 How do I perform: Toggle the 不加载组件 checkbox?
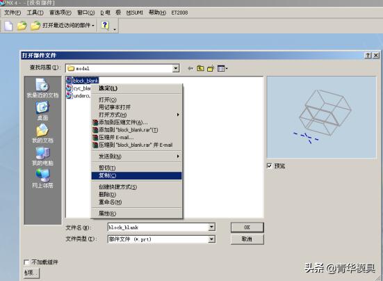[26, 262]
